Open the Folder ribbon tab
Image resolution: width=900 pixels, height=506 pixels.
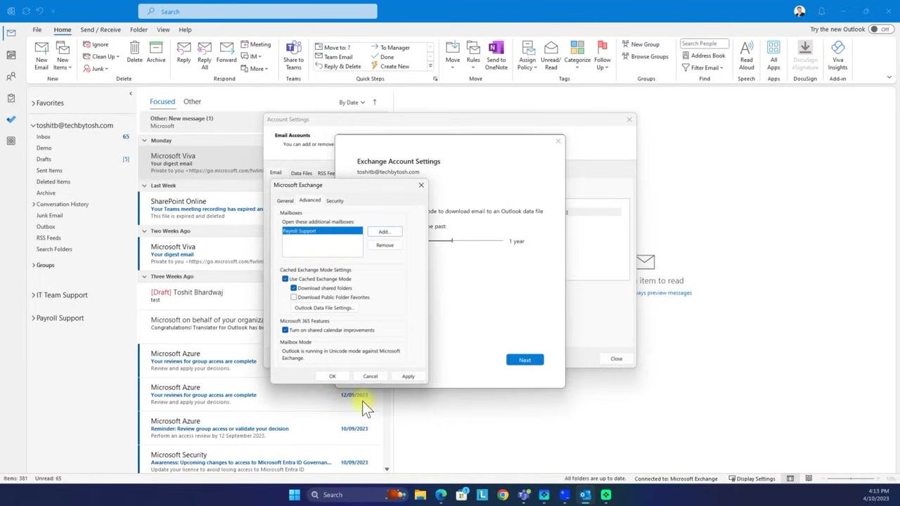click(x=139, y=30)
